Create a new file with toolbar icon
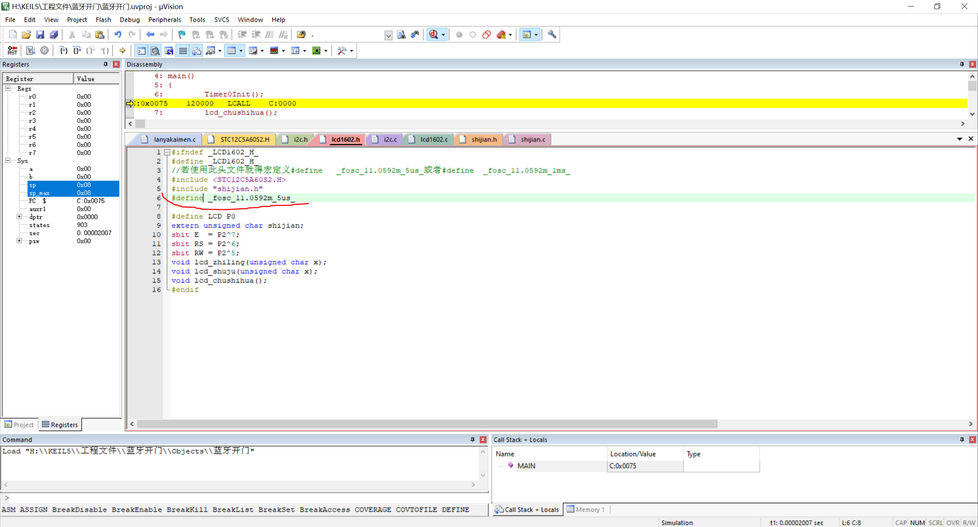 pyautogui.click(x=13, y=35)
